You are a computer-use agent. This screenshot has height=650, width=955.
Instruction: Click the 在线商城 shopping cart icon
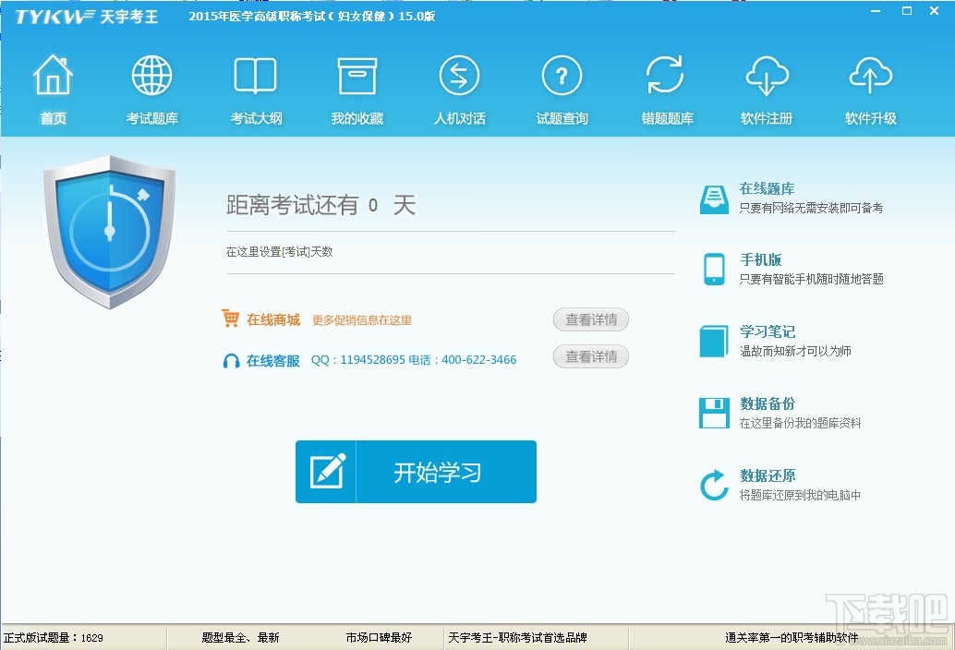tap(230, 319)
